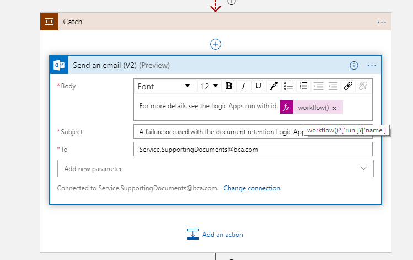413x260 pixels.
Task: Click the Catch scope title
Action: (x=73, y=22)
